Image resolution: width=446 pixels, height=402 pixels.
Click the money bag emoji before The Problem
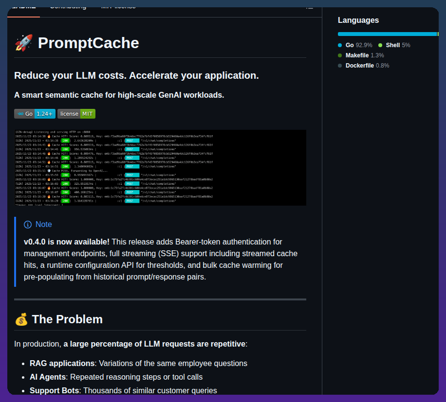(21, 319)
